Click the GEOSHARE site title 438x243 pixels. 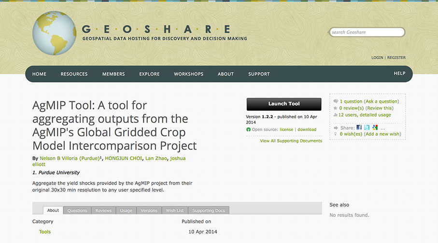(156, 29)
